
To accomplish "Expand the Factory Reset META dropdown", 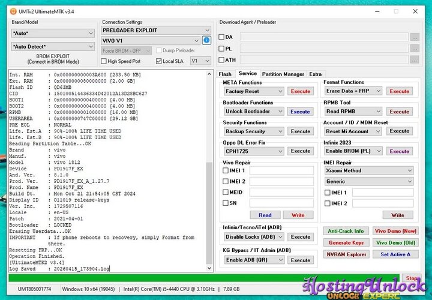I will 254,91.
